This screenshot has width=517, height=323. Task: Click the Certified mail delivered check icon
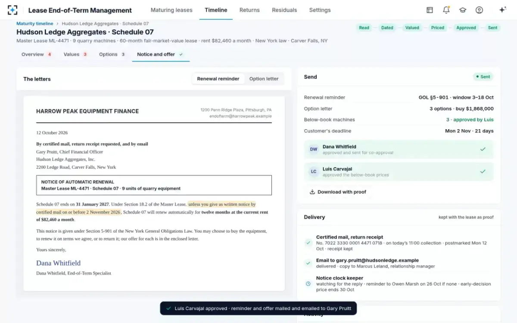click(x=308, y=243)
